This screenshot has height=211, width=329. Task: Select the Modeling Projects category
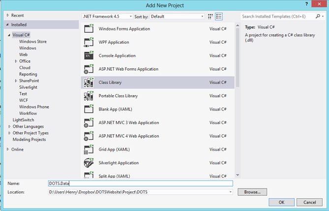pos(29,139)
